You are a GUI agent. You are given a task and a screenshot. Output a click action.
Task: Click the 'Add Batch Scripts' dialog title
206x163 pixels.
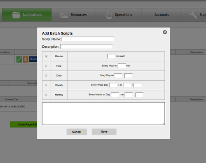[57, 33]
